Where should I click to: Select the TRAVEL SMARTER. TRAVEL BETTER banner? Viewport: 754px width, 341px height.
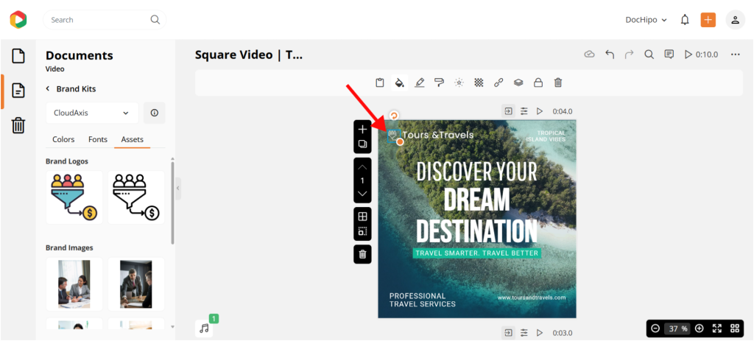pyautogui.click(x=477, y=253)
